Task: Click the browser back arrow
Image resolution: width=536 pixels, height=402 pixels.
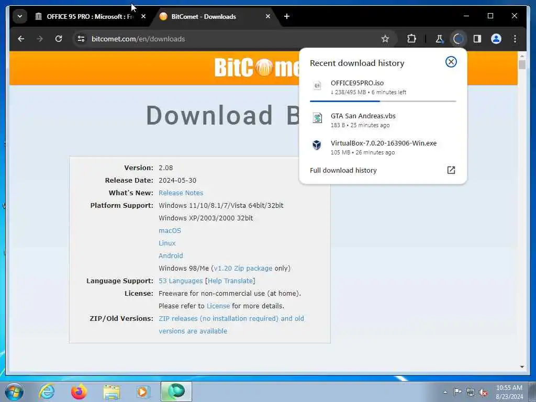Action: pos(21,39)
